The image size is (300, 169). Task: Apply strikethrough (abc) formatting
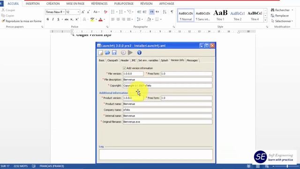67,19
